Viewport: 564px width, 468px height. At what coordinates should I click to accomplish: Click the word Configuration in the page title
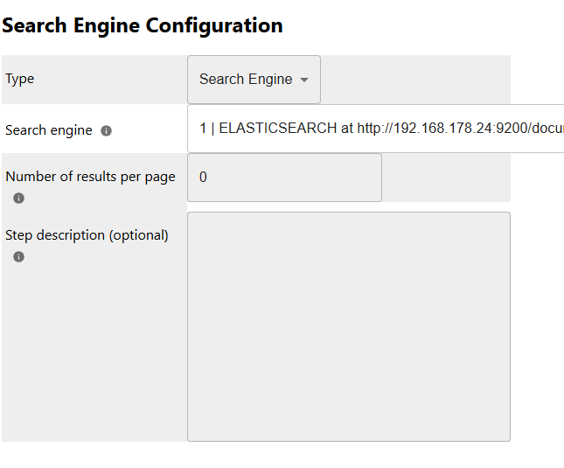[214, 25]
